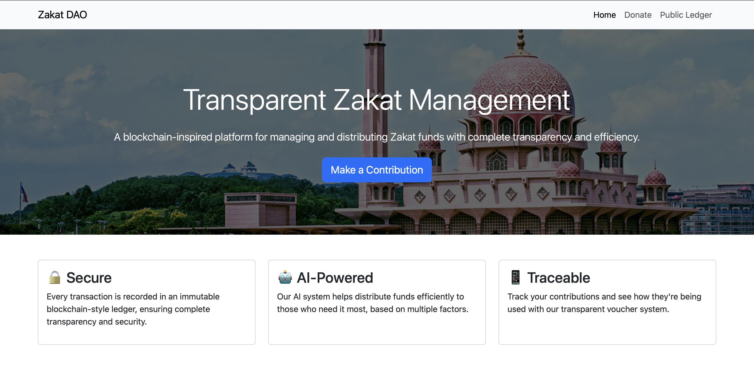The width and height of the screenshot is (754, 381).
Task: Click the phone icon beside Traceable
Action: [515, 277]
